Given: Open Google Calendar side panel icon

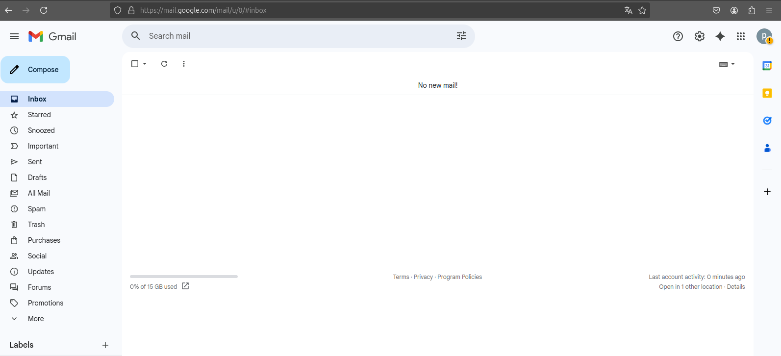Looking at the screenshot, I should 767,66.
